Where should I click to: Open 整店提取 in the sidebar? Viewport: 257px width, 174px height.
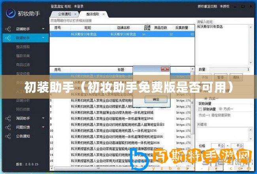23,47
